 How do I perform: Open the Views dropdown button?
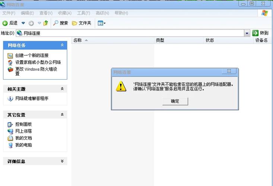click(102, 23)
